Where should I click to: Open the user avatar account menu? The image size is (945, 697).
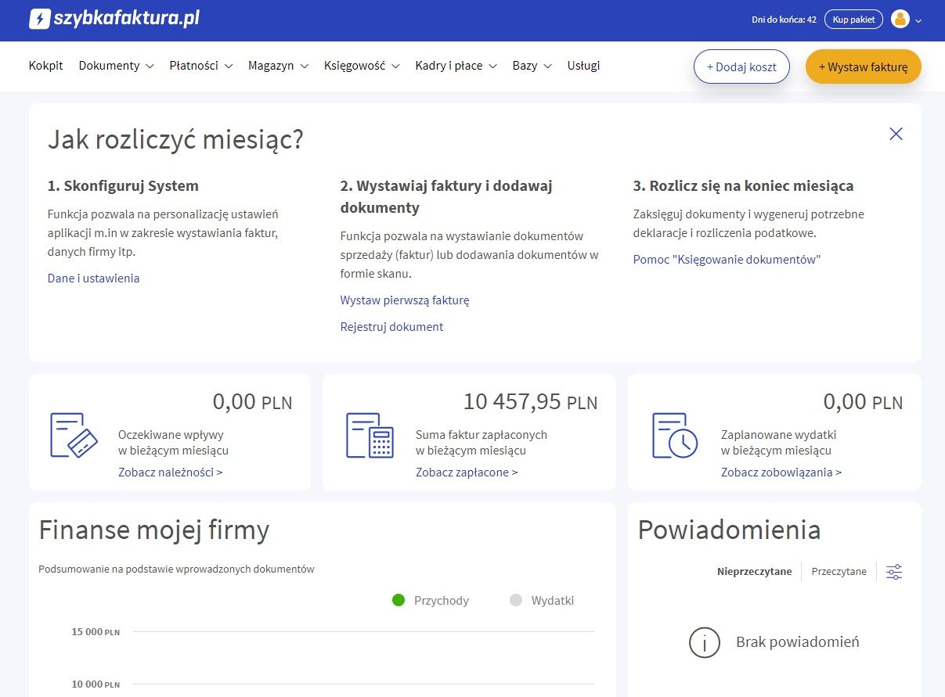point(900,20)
